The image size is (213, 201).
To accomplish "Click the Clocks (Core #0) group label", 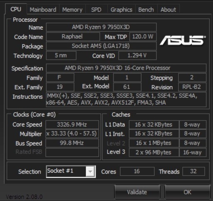I will click(35, 115).
